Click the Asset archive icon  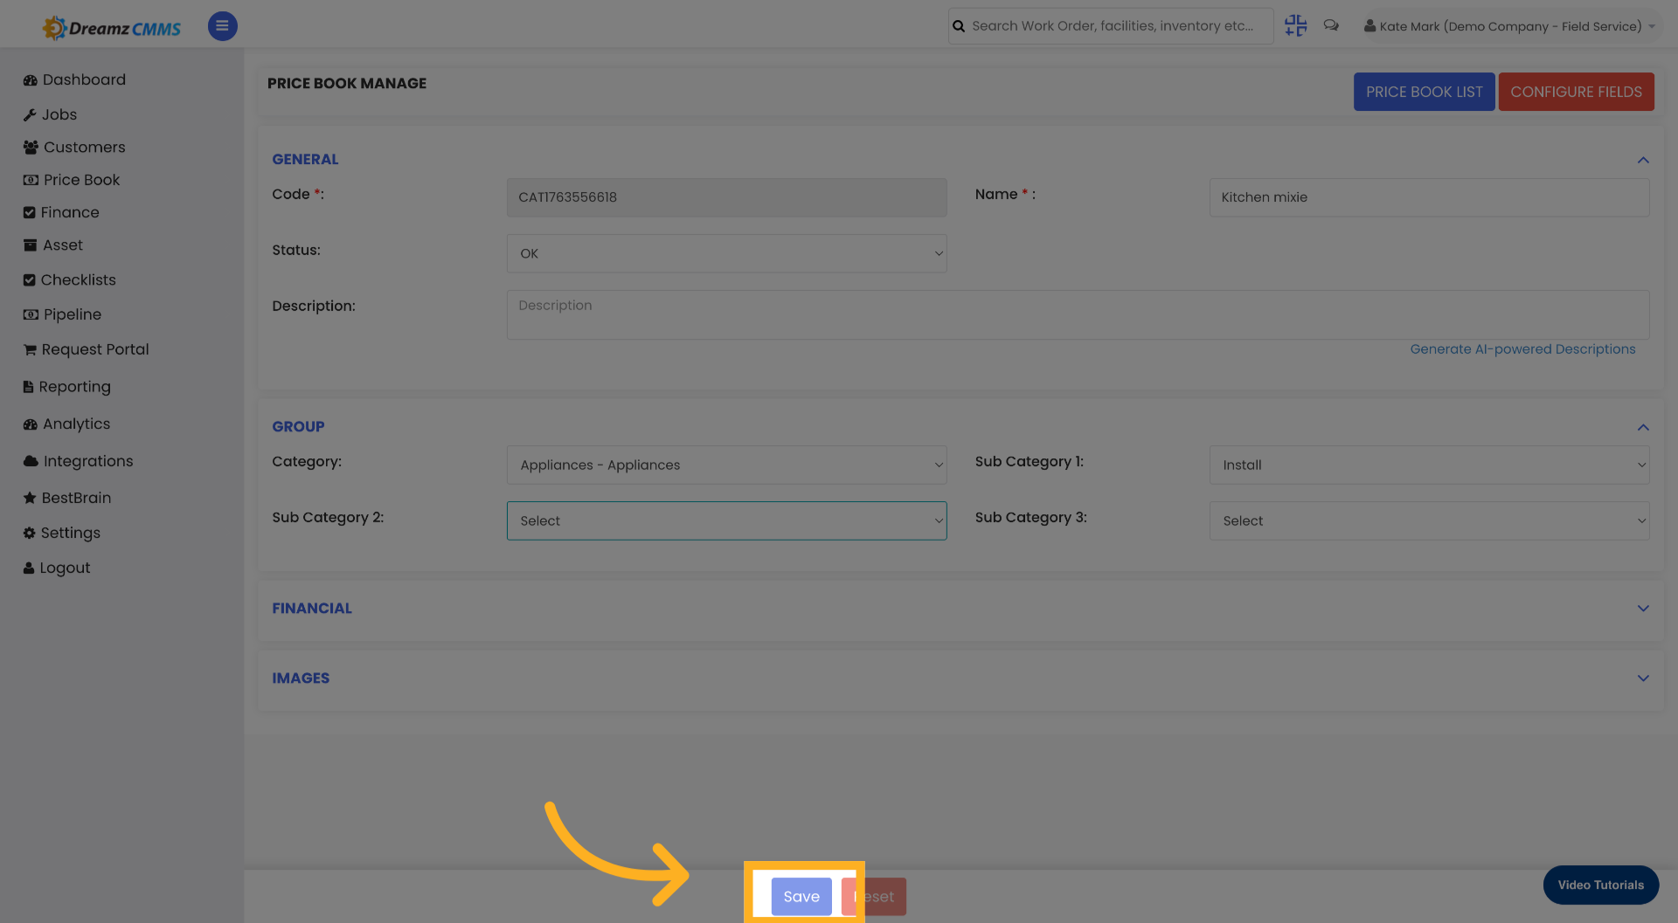click(x=30, y=245)
